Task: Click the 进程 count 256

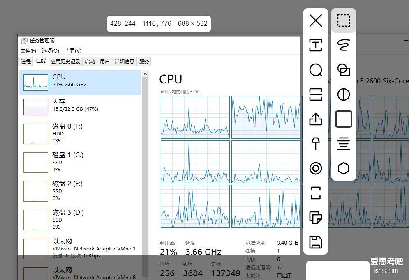Action: point(167,273)
